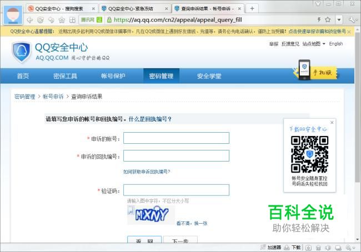
Task: Click the 加速器 status bar item
Action: click(x=271, y=248)
